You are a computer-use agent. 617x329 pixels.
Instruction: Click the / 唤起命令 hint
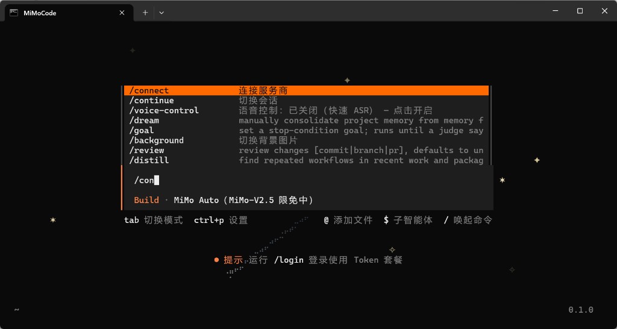[468, 221]
